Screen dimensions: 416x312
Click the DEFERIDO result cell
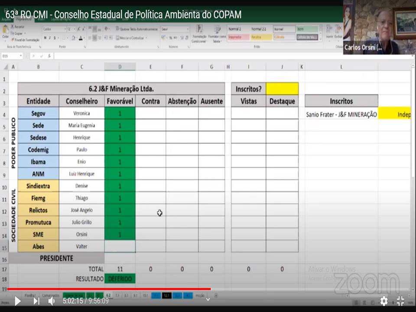pos(120,279)
